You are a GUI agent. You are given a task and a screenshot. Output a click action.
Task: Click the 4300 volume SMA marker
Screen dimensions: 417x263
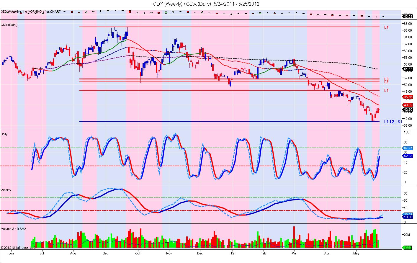(x=407, y=248)
